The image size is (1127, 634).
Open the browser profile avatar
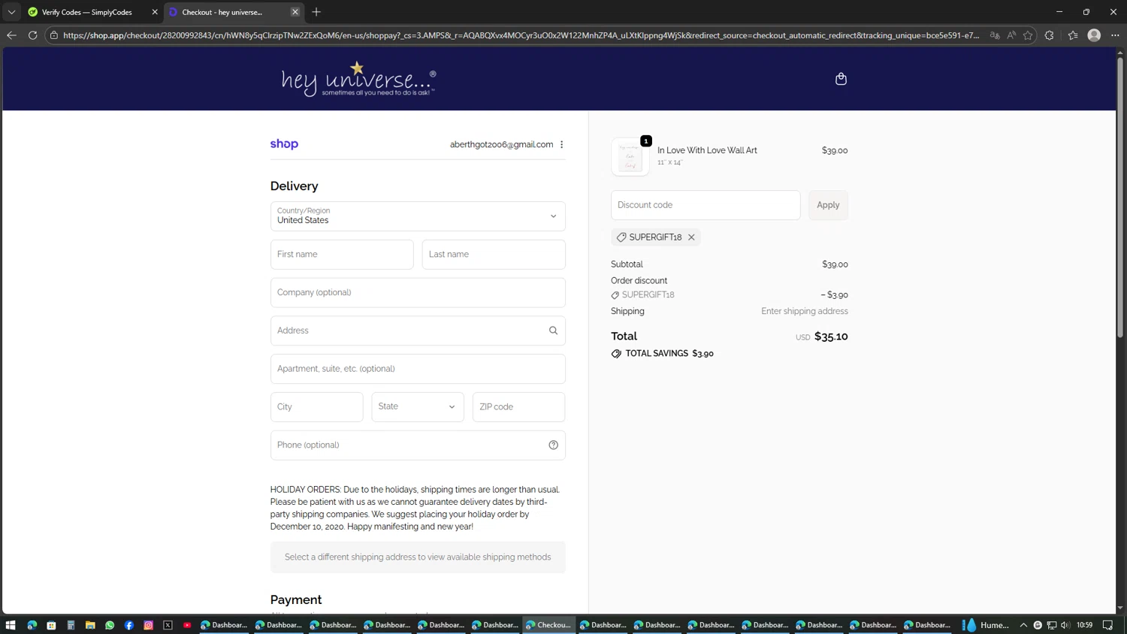pyautogui.click(x=1094, y=35)
